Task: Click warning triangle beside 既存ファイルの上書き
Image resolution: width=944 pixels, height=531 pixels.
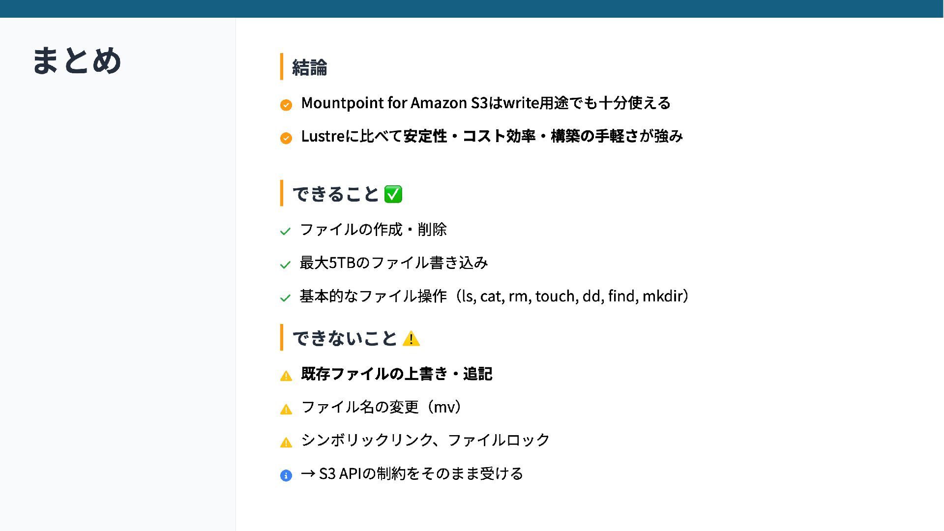Action: (x=286, y=376)
